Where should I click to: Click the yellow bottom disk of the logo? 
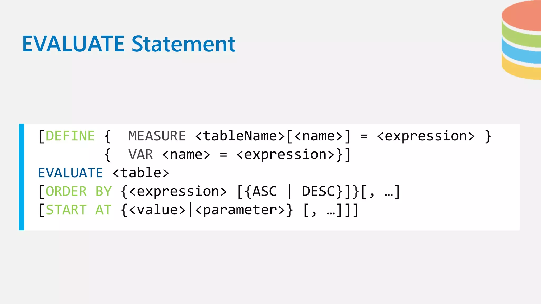point(521,67)
